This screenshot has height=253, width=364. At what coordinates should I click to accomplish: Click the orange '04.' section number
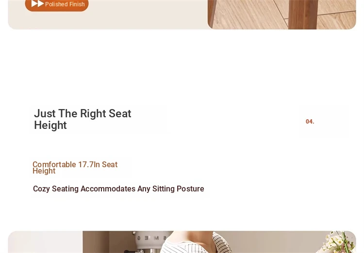pos(310,122)
